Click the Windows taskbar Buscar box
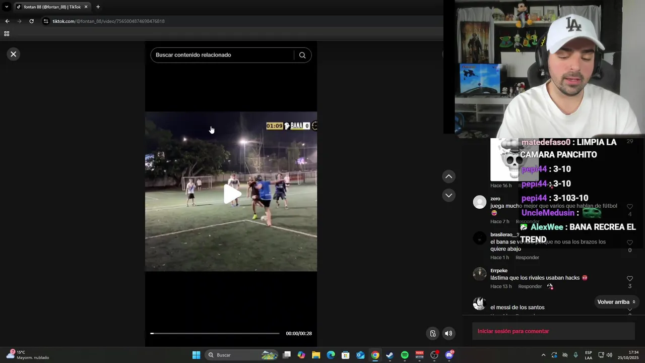 (x=242, y=355)
